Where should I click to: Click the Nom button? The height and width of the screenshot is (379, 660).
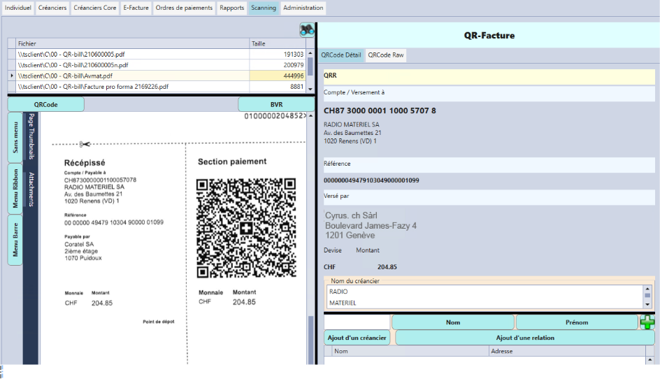[x=453, y=322]
